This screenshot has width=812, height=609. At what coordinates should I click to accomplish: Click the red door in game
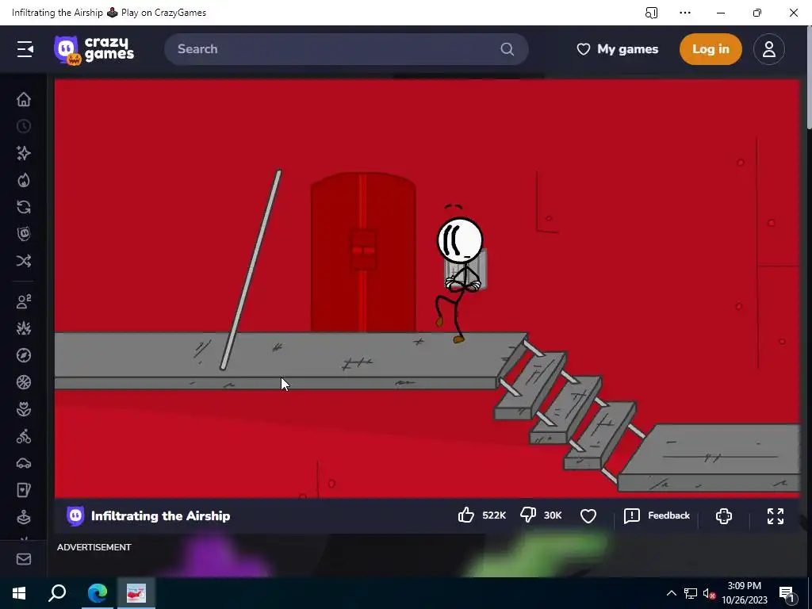pos(363,252)
